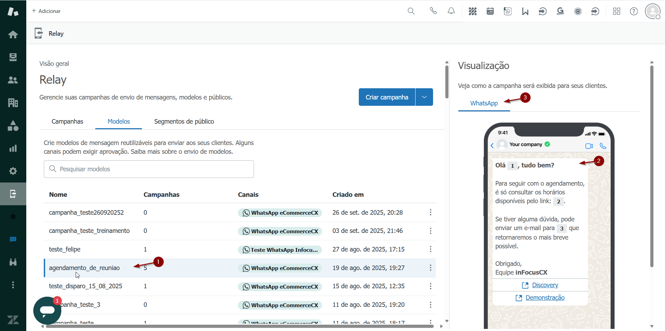Click the horizontal scrollbar below the table

[x=240, y=326]
